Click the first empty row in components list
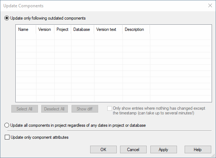 pyautogui.click(x=113, y=37)
